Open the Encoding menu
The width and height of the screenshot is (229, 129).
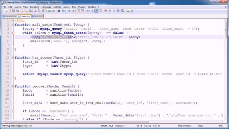pyautogui.click(x=35, y=7)
